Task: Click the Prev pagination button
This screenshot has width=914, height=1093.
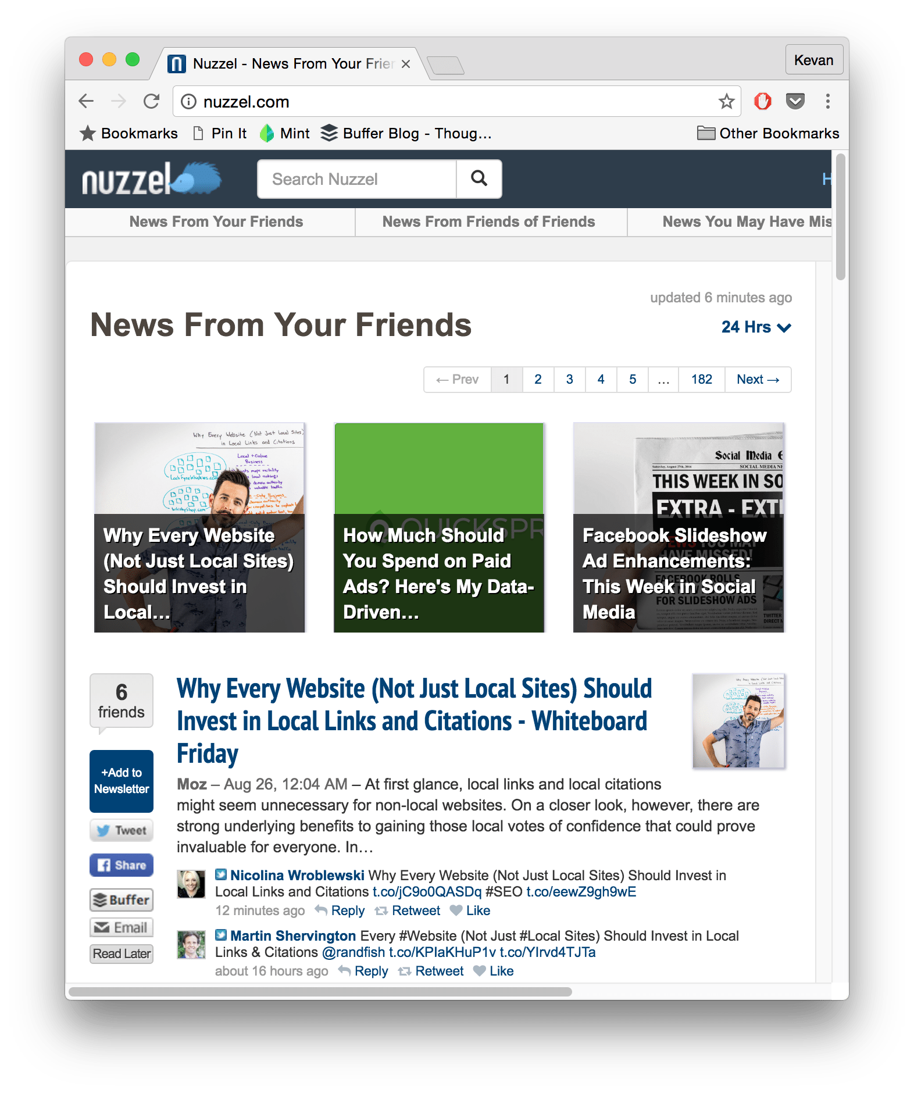Action: tap(458, 380)
